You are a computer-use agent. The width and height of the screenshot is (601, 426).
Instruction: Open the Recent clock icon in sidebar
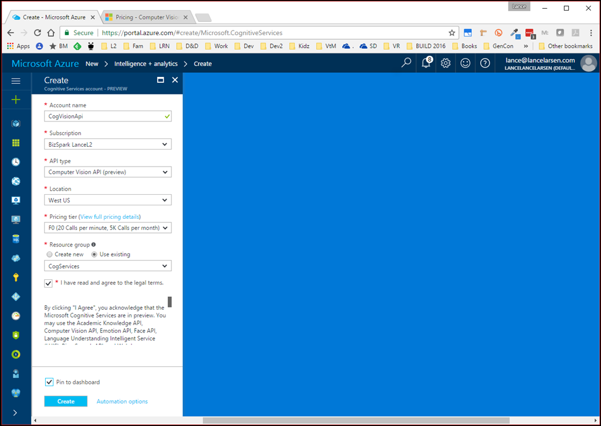(16, 162)
